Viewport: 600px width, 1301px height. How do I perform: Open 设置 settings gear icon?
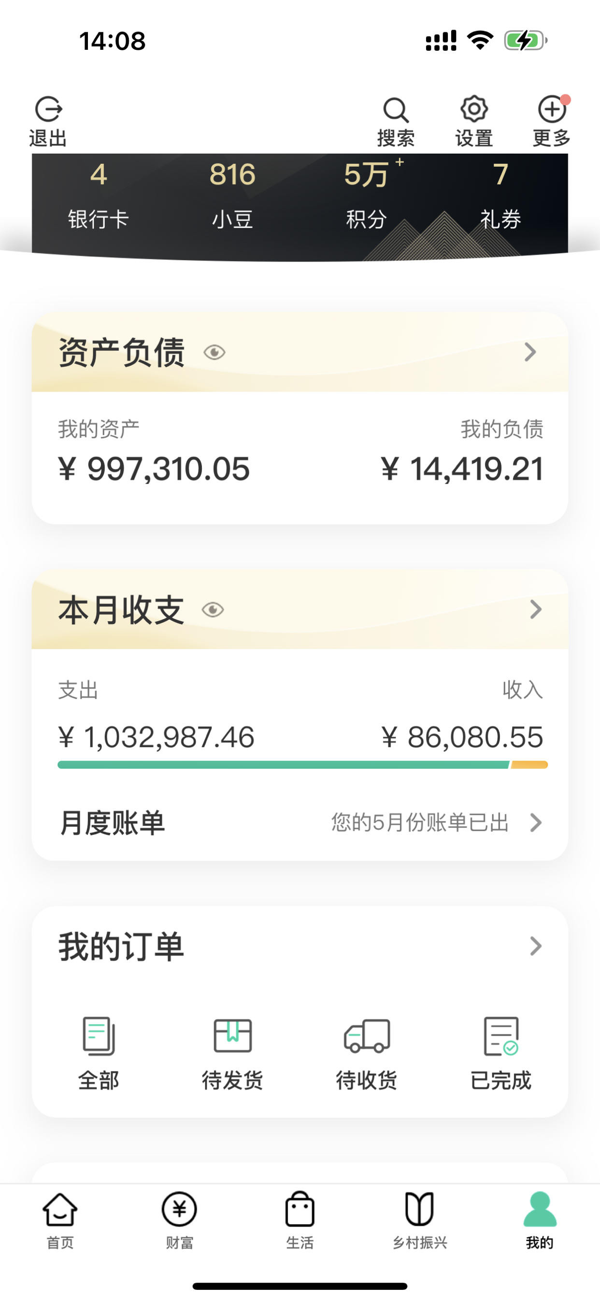(x=474, y=109)
